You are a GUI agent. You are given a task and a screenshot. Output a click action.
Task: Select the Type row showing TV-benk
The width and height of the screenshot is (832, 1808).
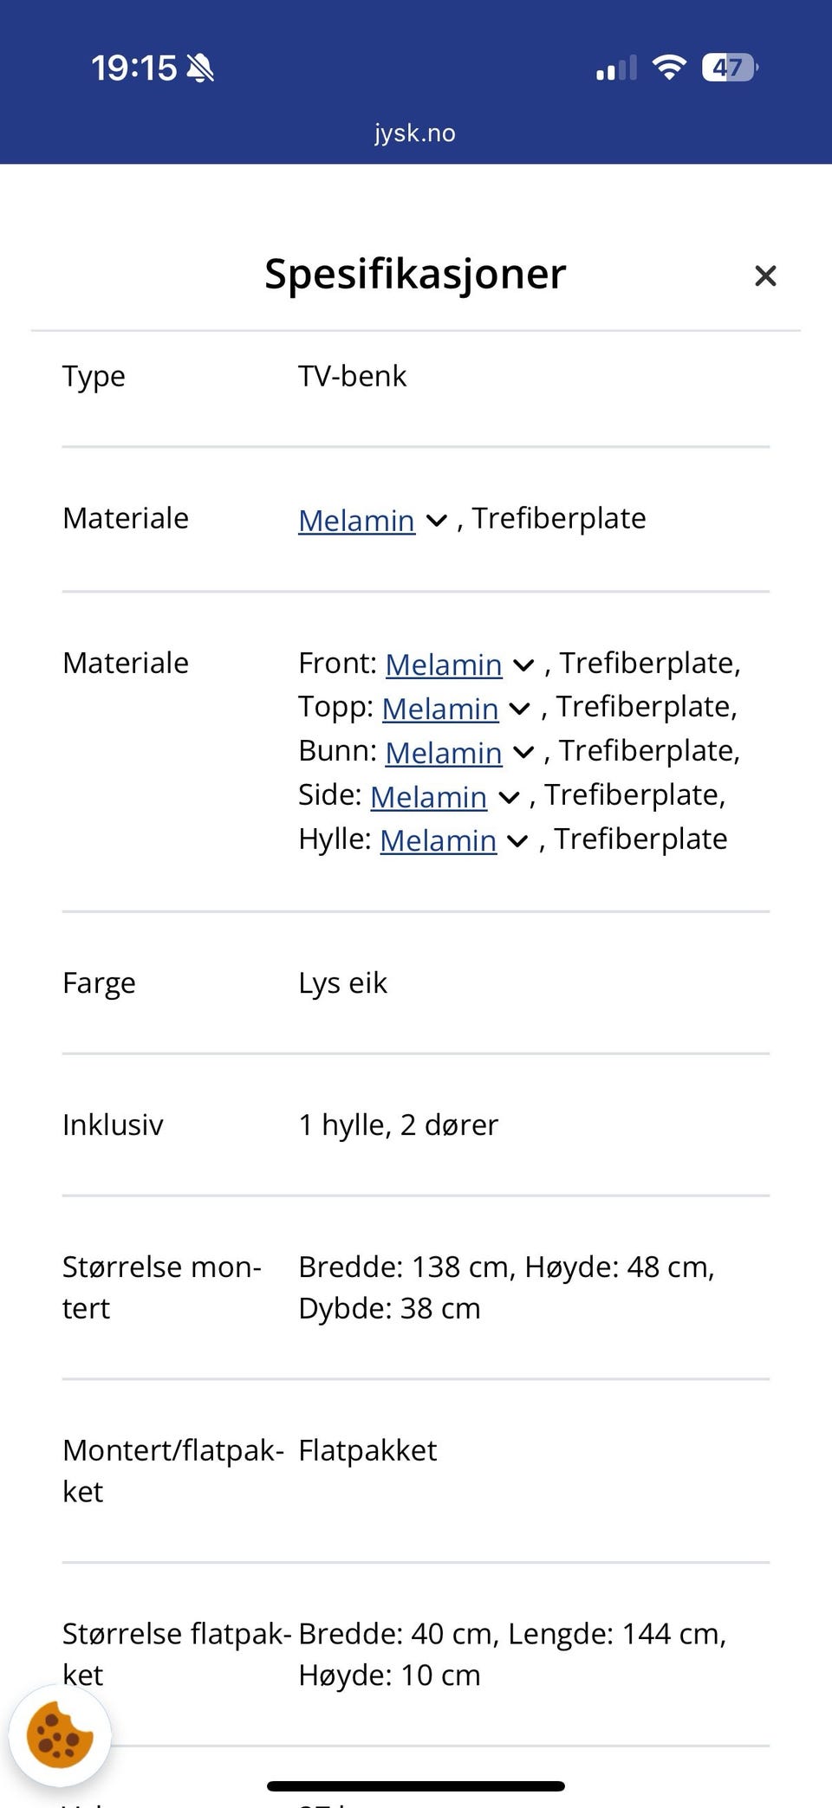(x=352, y=376)
